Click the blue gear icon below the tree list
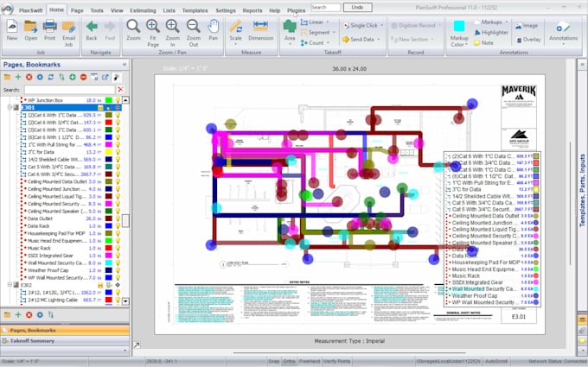 coord(40,315)
